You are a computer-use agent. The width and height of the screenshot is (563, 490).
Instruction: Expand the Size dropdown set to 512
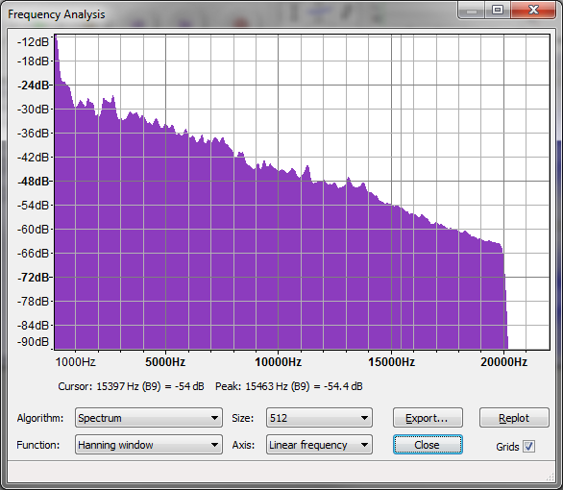[x=319, y=418]
